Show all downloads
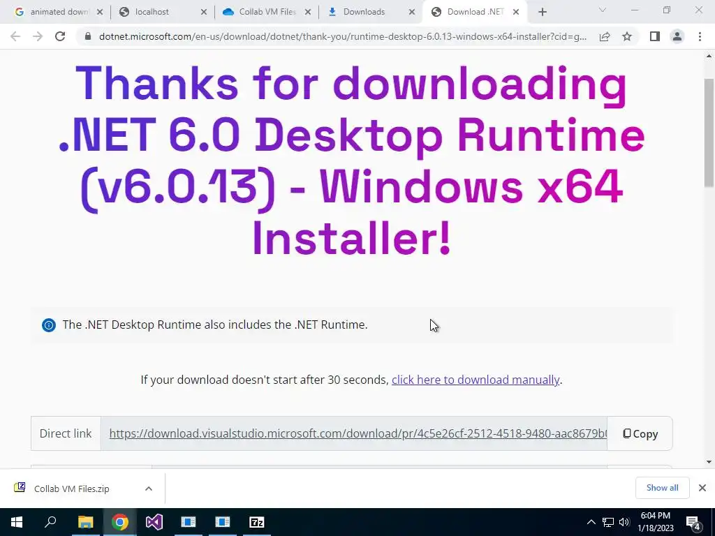Screen dimensions: 715x536 click(662, 488)
